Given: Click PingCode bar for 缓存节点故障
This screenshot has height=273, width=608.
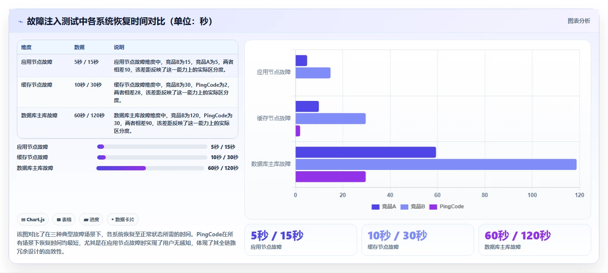Looking at the screenshot, I should (x=298, y=131).
